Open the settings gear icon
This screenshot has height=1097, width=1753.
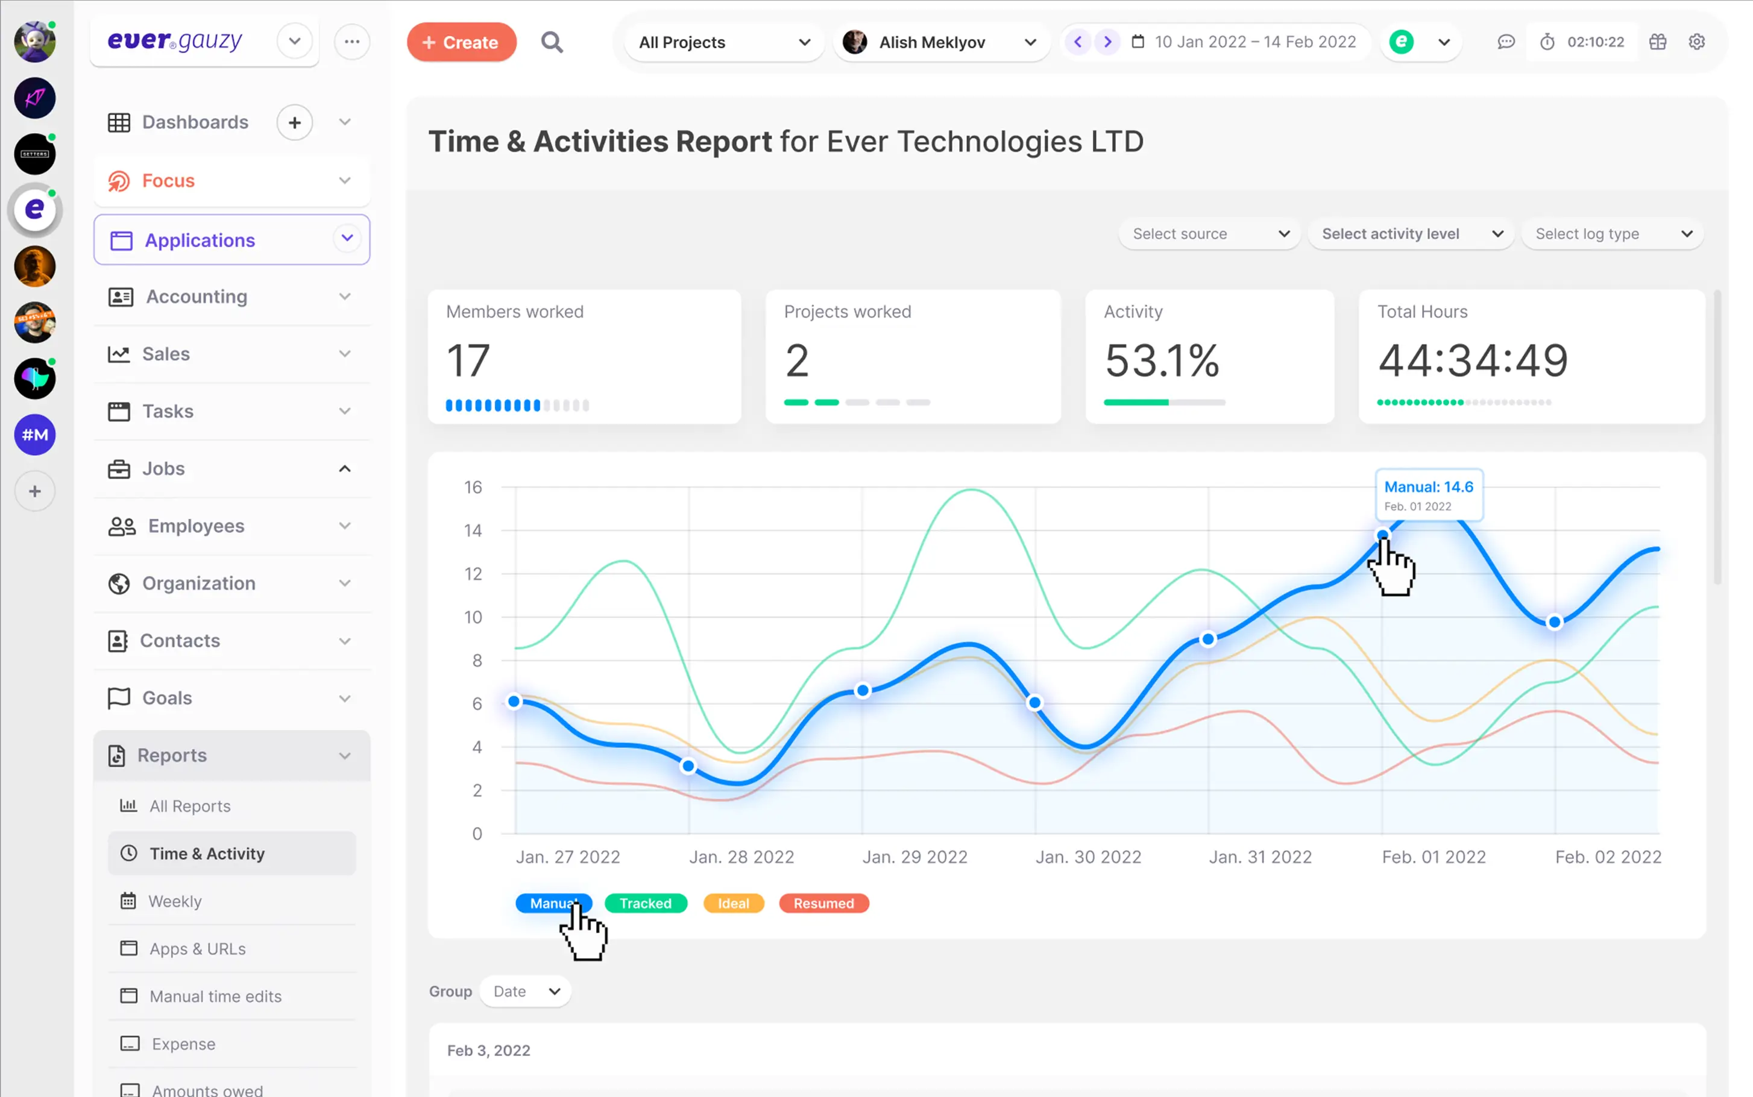click(x=1696, y=42)
